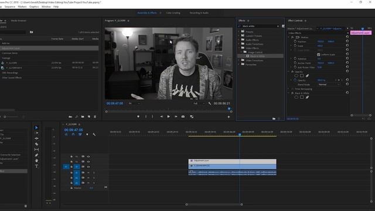Create ellipse mask under Black & White
375x211 pixels.
point(296,97)
